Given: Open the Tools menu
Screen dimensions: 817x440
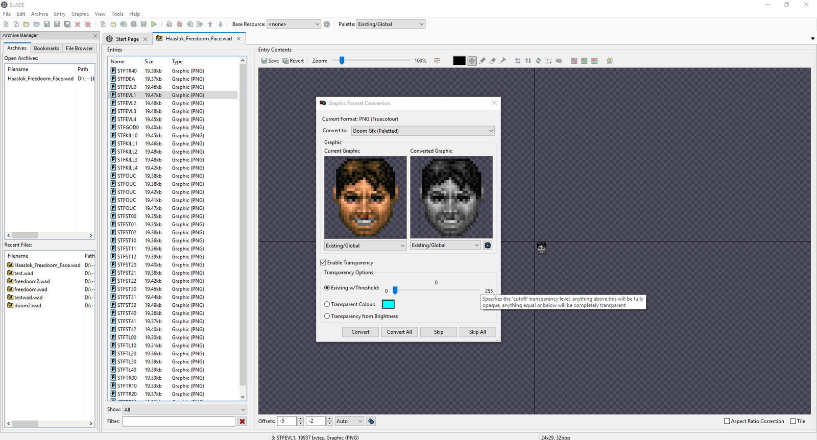Looking at the screenshot, I should coord(117,14).
